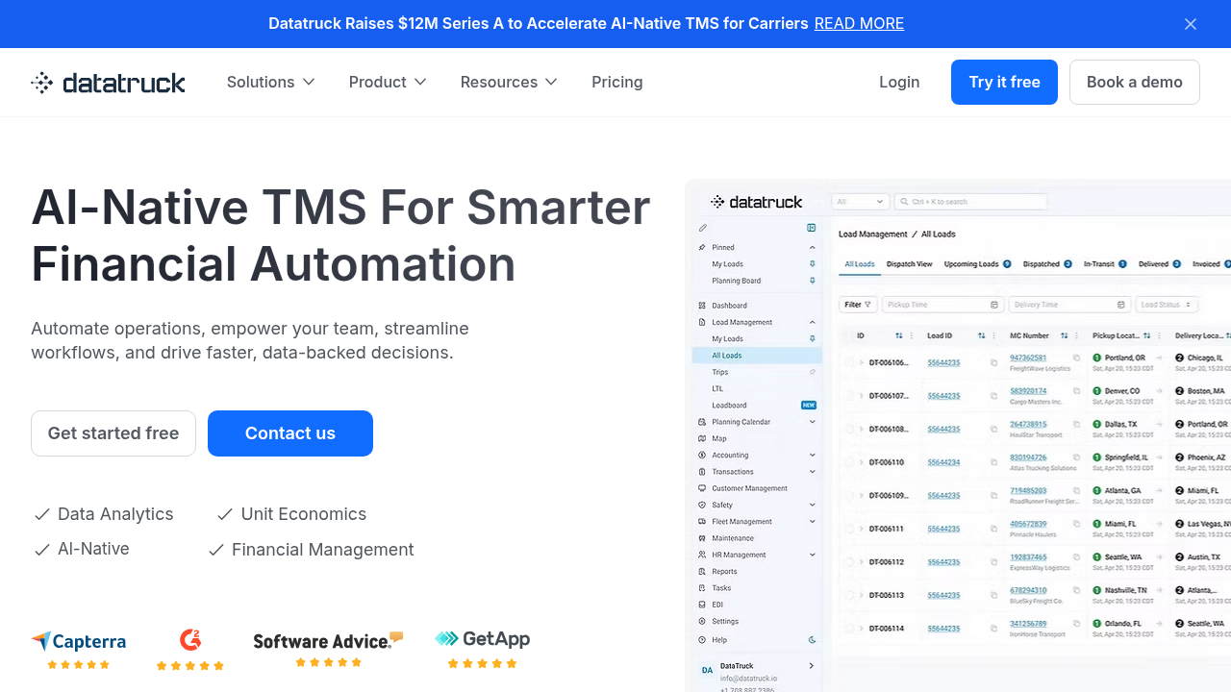Expand the Accounting section chevron

pyautogui.click(x=813, y=455)
